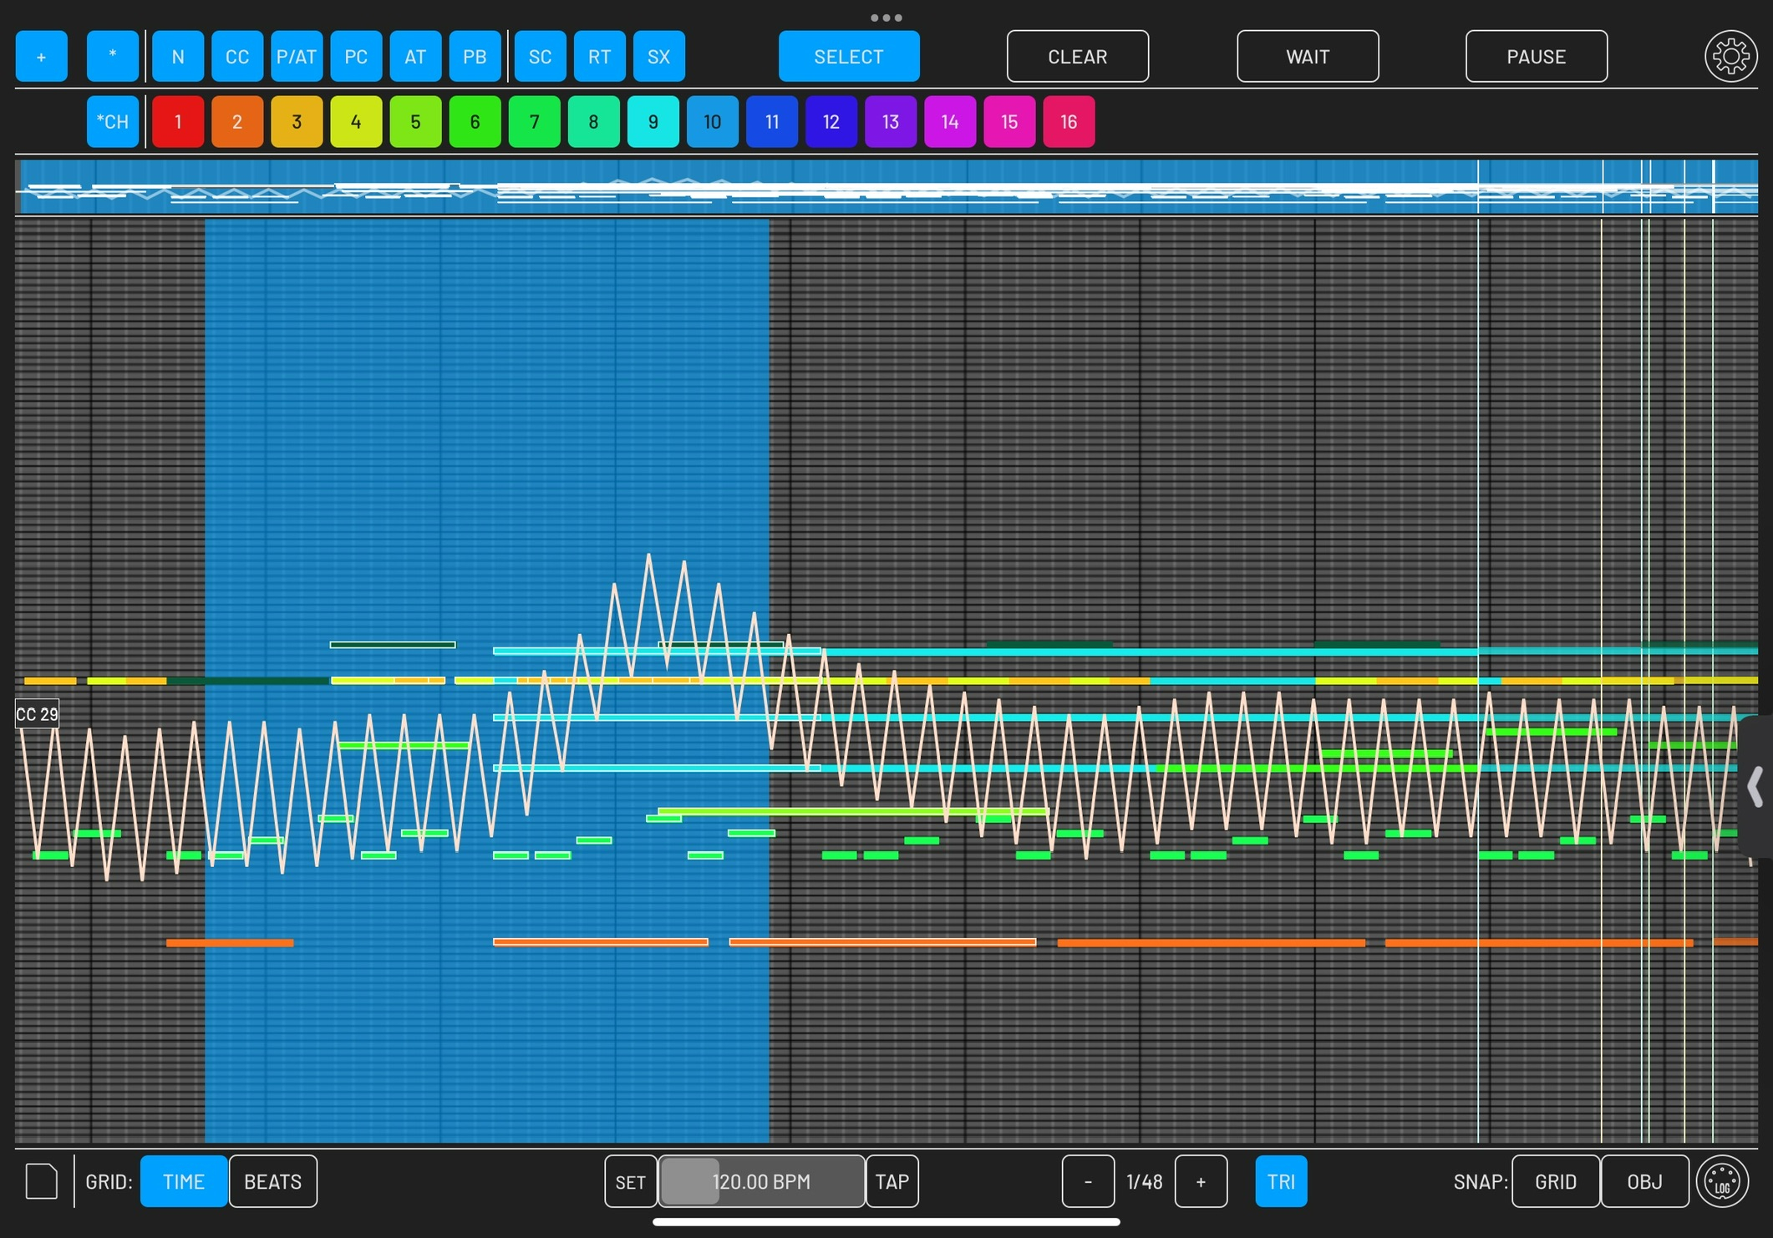Tap the blank page icon bottom-left
Image resolution: width=1773 pixels, height=1238 pixels.
pyautogui.click(x=42, y=1181)
